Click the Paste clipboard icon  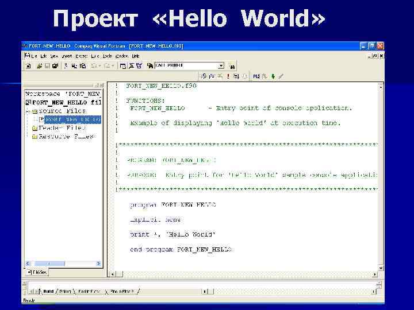coord(83,66)
